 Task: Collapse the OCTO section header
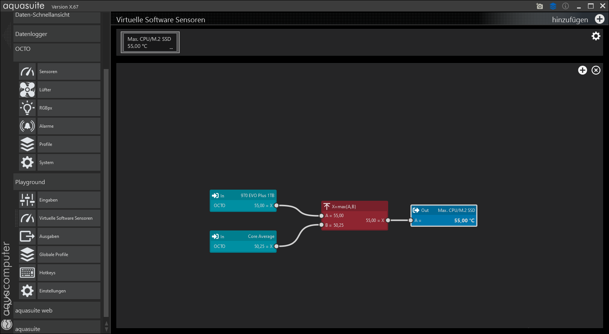coord(57,49)
